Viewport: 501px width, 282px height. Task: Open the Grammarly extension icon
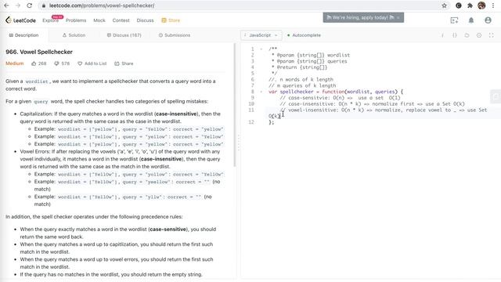(459, 5)
